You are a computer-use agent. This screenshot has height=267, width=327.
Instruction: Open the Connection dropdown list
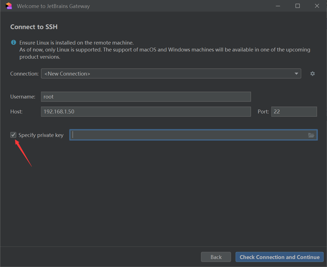(x=171, y=74)
